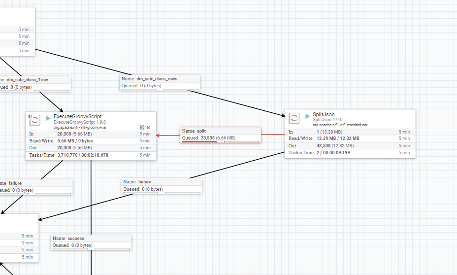Click the SplitJson processor icon
Screen dimensions: 457x275
click(294, 118)
